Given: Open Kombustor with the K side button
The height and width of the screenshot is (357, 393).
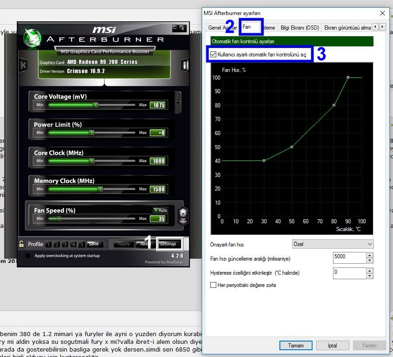Looking at the screenshot, I should 24,65.
